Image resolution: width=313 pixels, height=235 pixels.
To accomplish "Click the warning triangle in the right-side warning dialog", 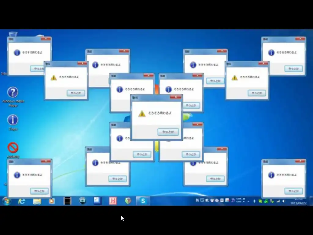I will click(x=234, y=77).
